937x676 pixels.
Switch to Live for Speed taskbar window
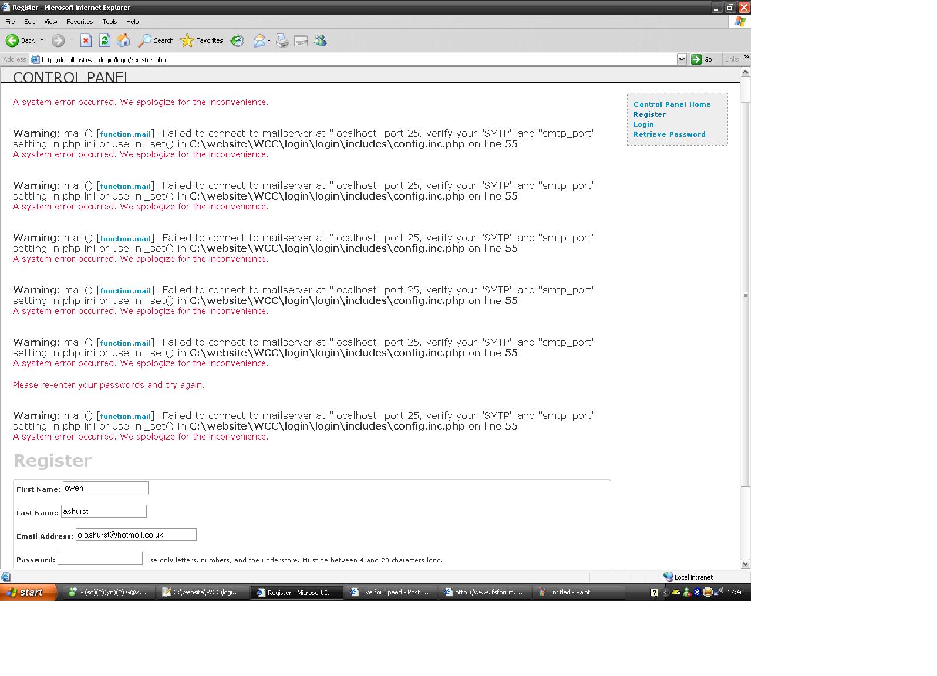[390, 593]
